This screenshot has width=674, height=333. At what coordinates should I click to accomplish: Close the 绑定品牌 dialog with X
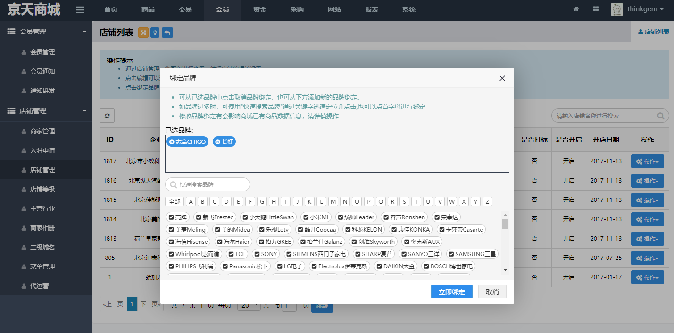pos(502,78)
